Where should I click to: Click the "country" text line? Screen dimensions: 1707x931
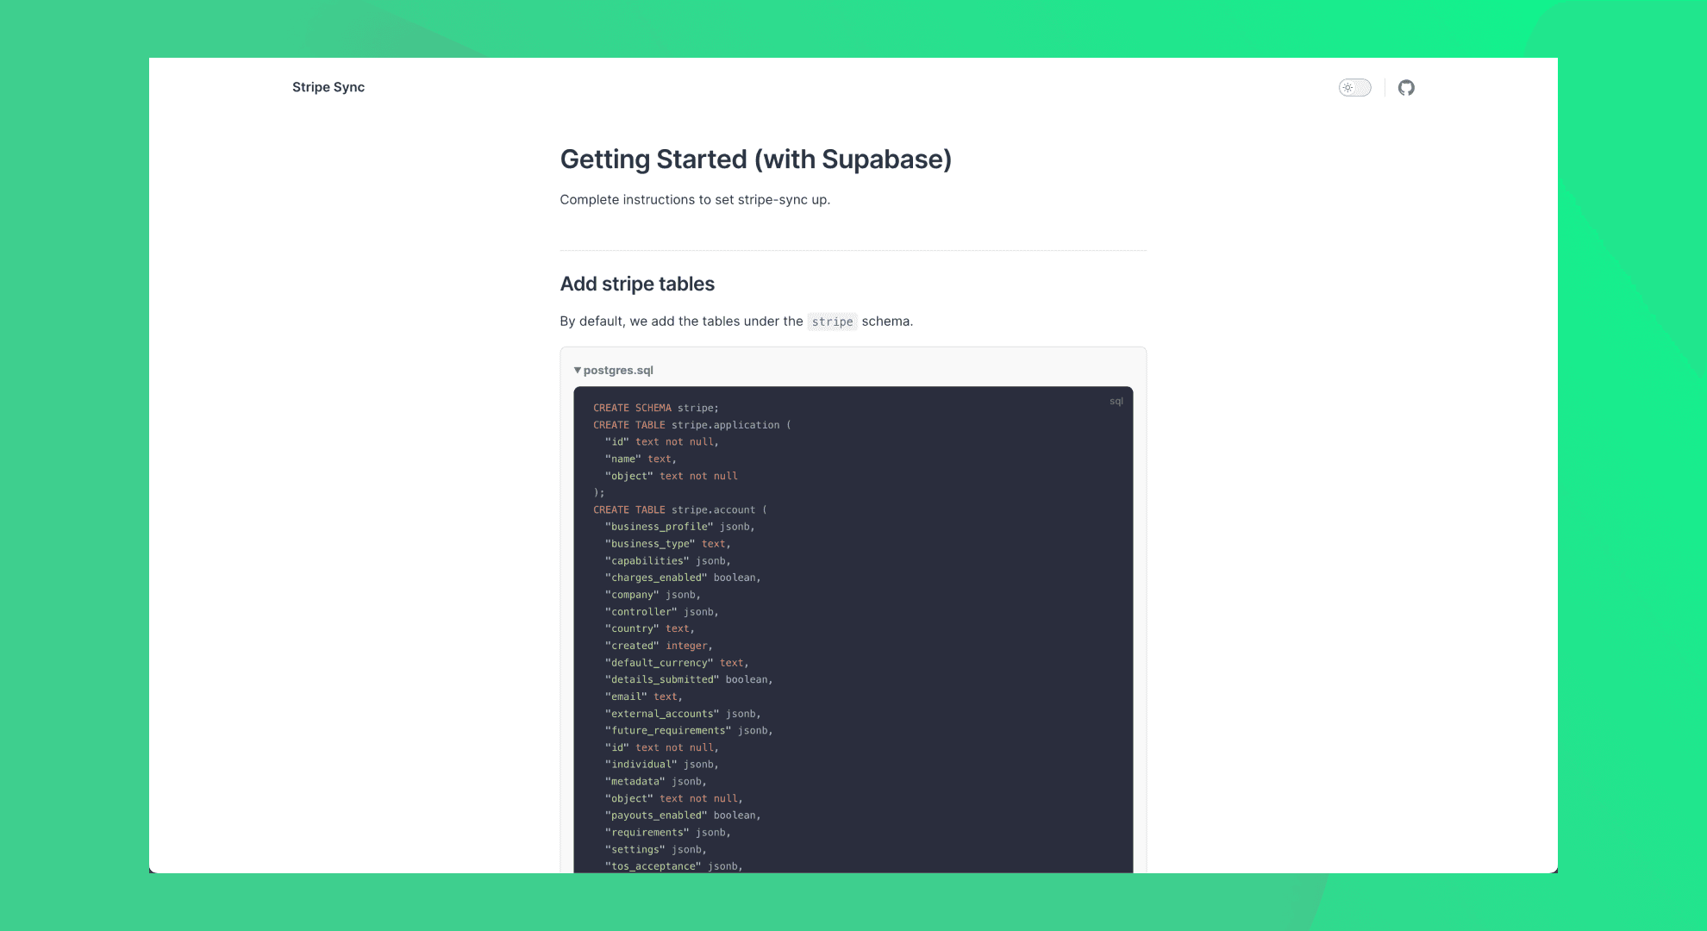click(650, 628)
